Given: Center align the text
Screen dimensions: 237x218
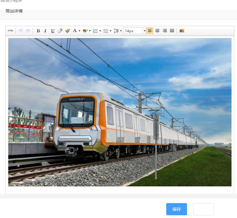Looking at the screenshot, I should (157, 31).
